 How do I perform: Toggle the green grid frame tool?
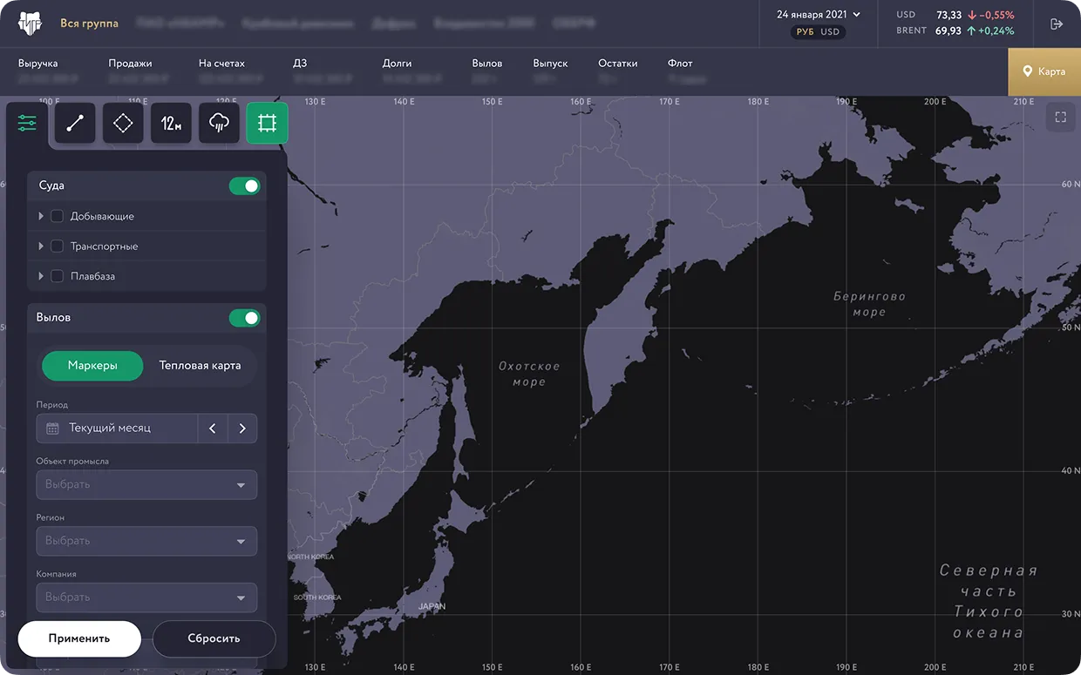point(267,124)
